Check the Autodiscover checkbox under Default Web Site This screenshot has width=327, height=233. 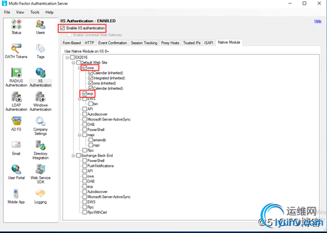[84, 114]
